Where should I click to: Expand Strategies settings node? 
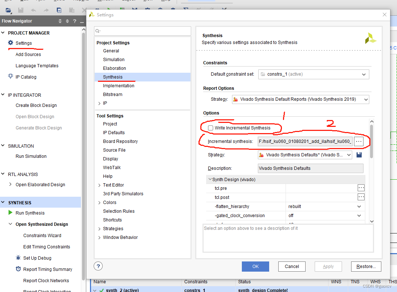click(x=99, y=229)
